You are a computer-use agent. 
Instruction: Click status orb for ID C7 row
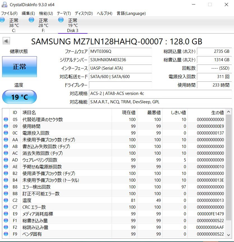6,207
